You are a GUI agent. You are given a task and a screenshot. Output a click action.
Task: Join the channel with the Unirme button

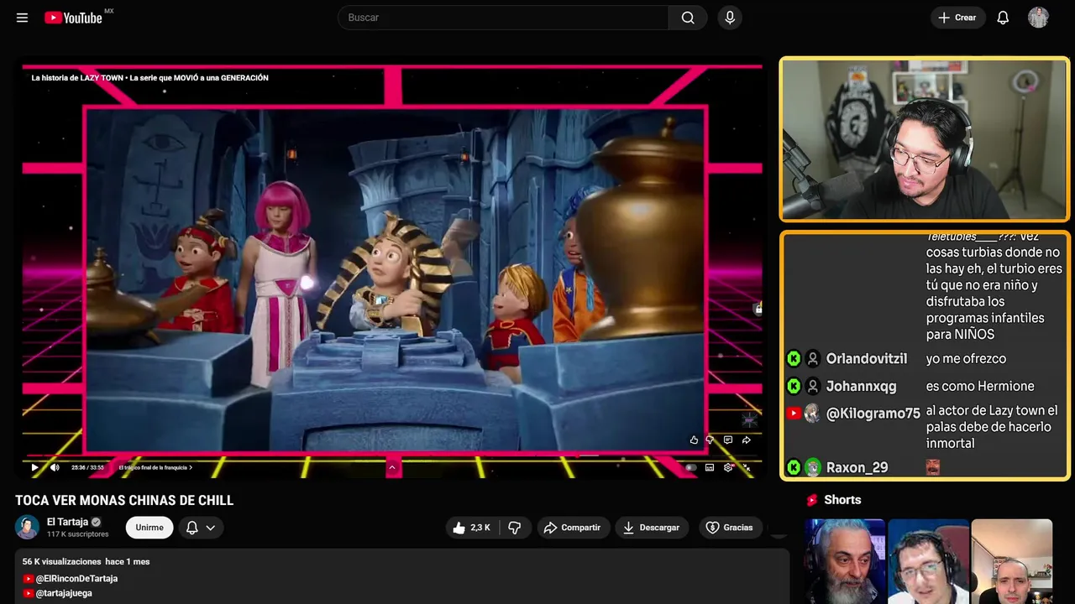click(149, 528)
